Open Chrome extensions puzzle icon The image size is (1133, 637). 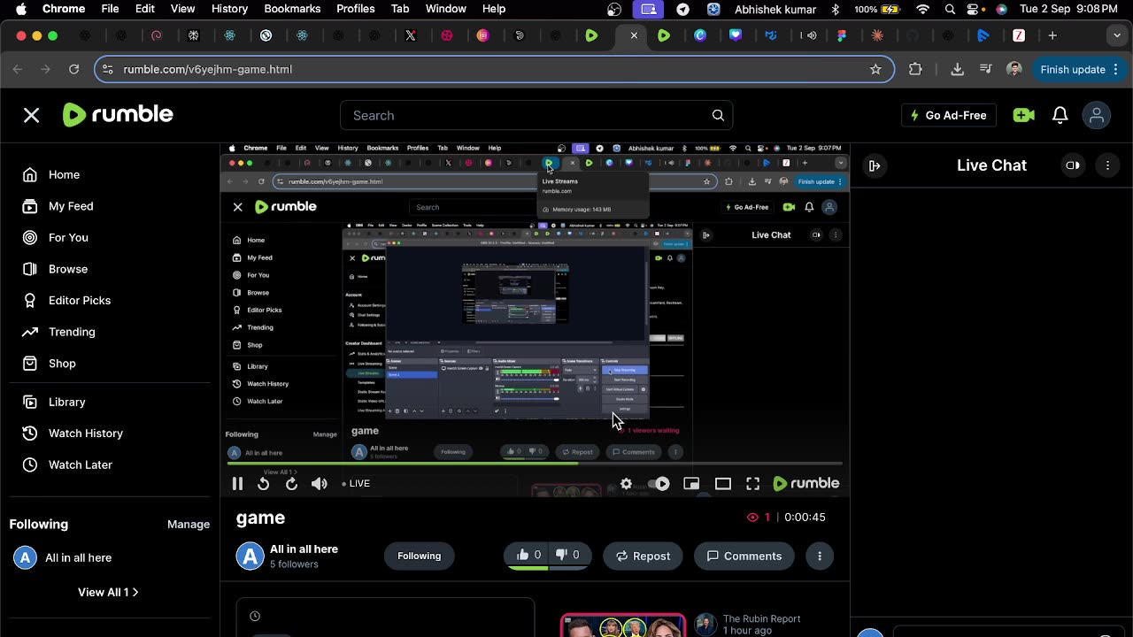tap(915, 69)
